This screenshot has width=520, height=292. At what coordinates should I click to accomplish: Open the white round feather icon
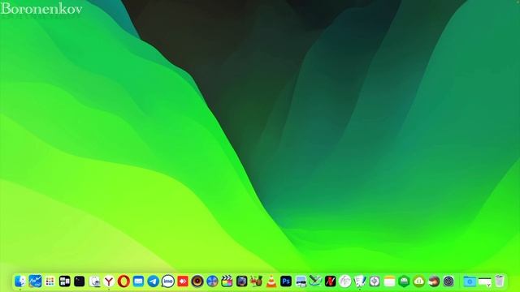[x=344, y=281]
